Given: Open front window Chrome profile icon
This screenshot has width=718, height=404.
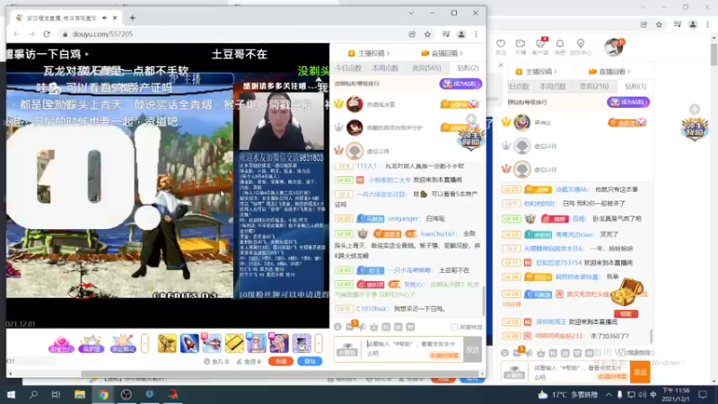Looking at the screenshot, I should [461, 34].
